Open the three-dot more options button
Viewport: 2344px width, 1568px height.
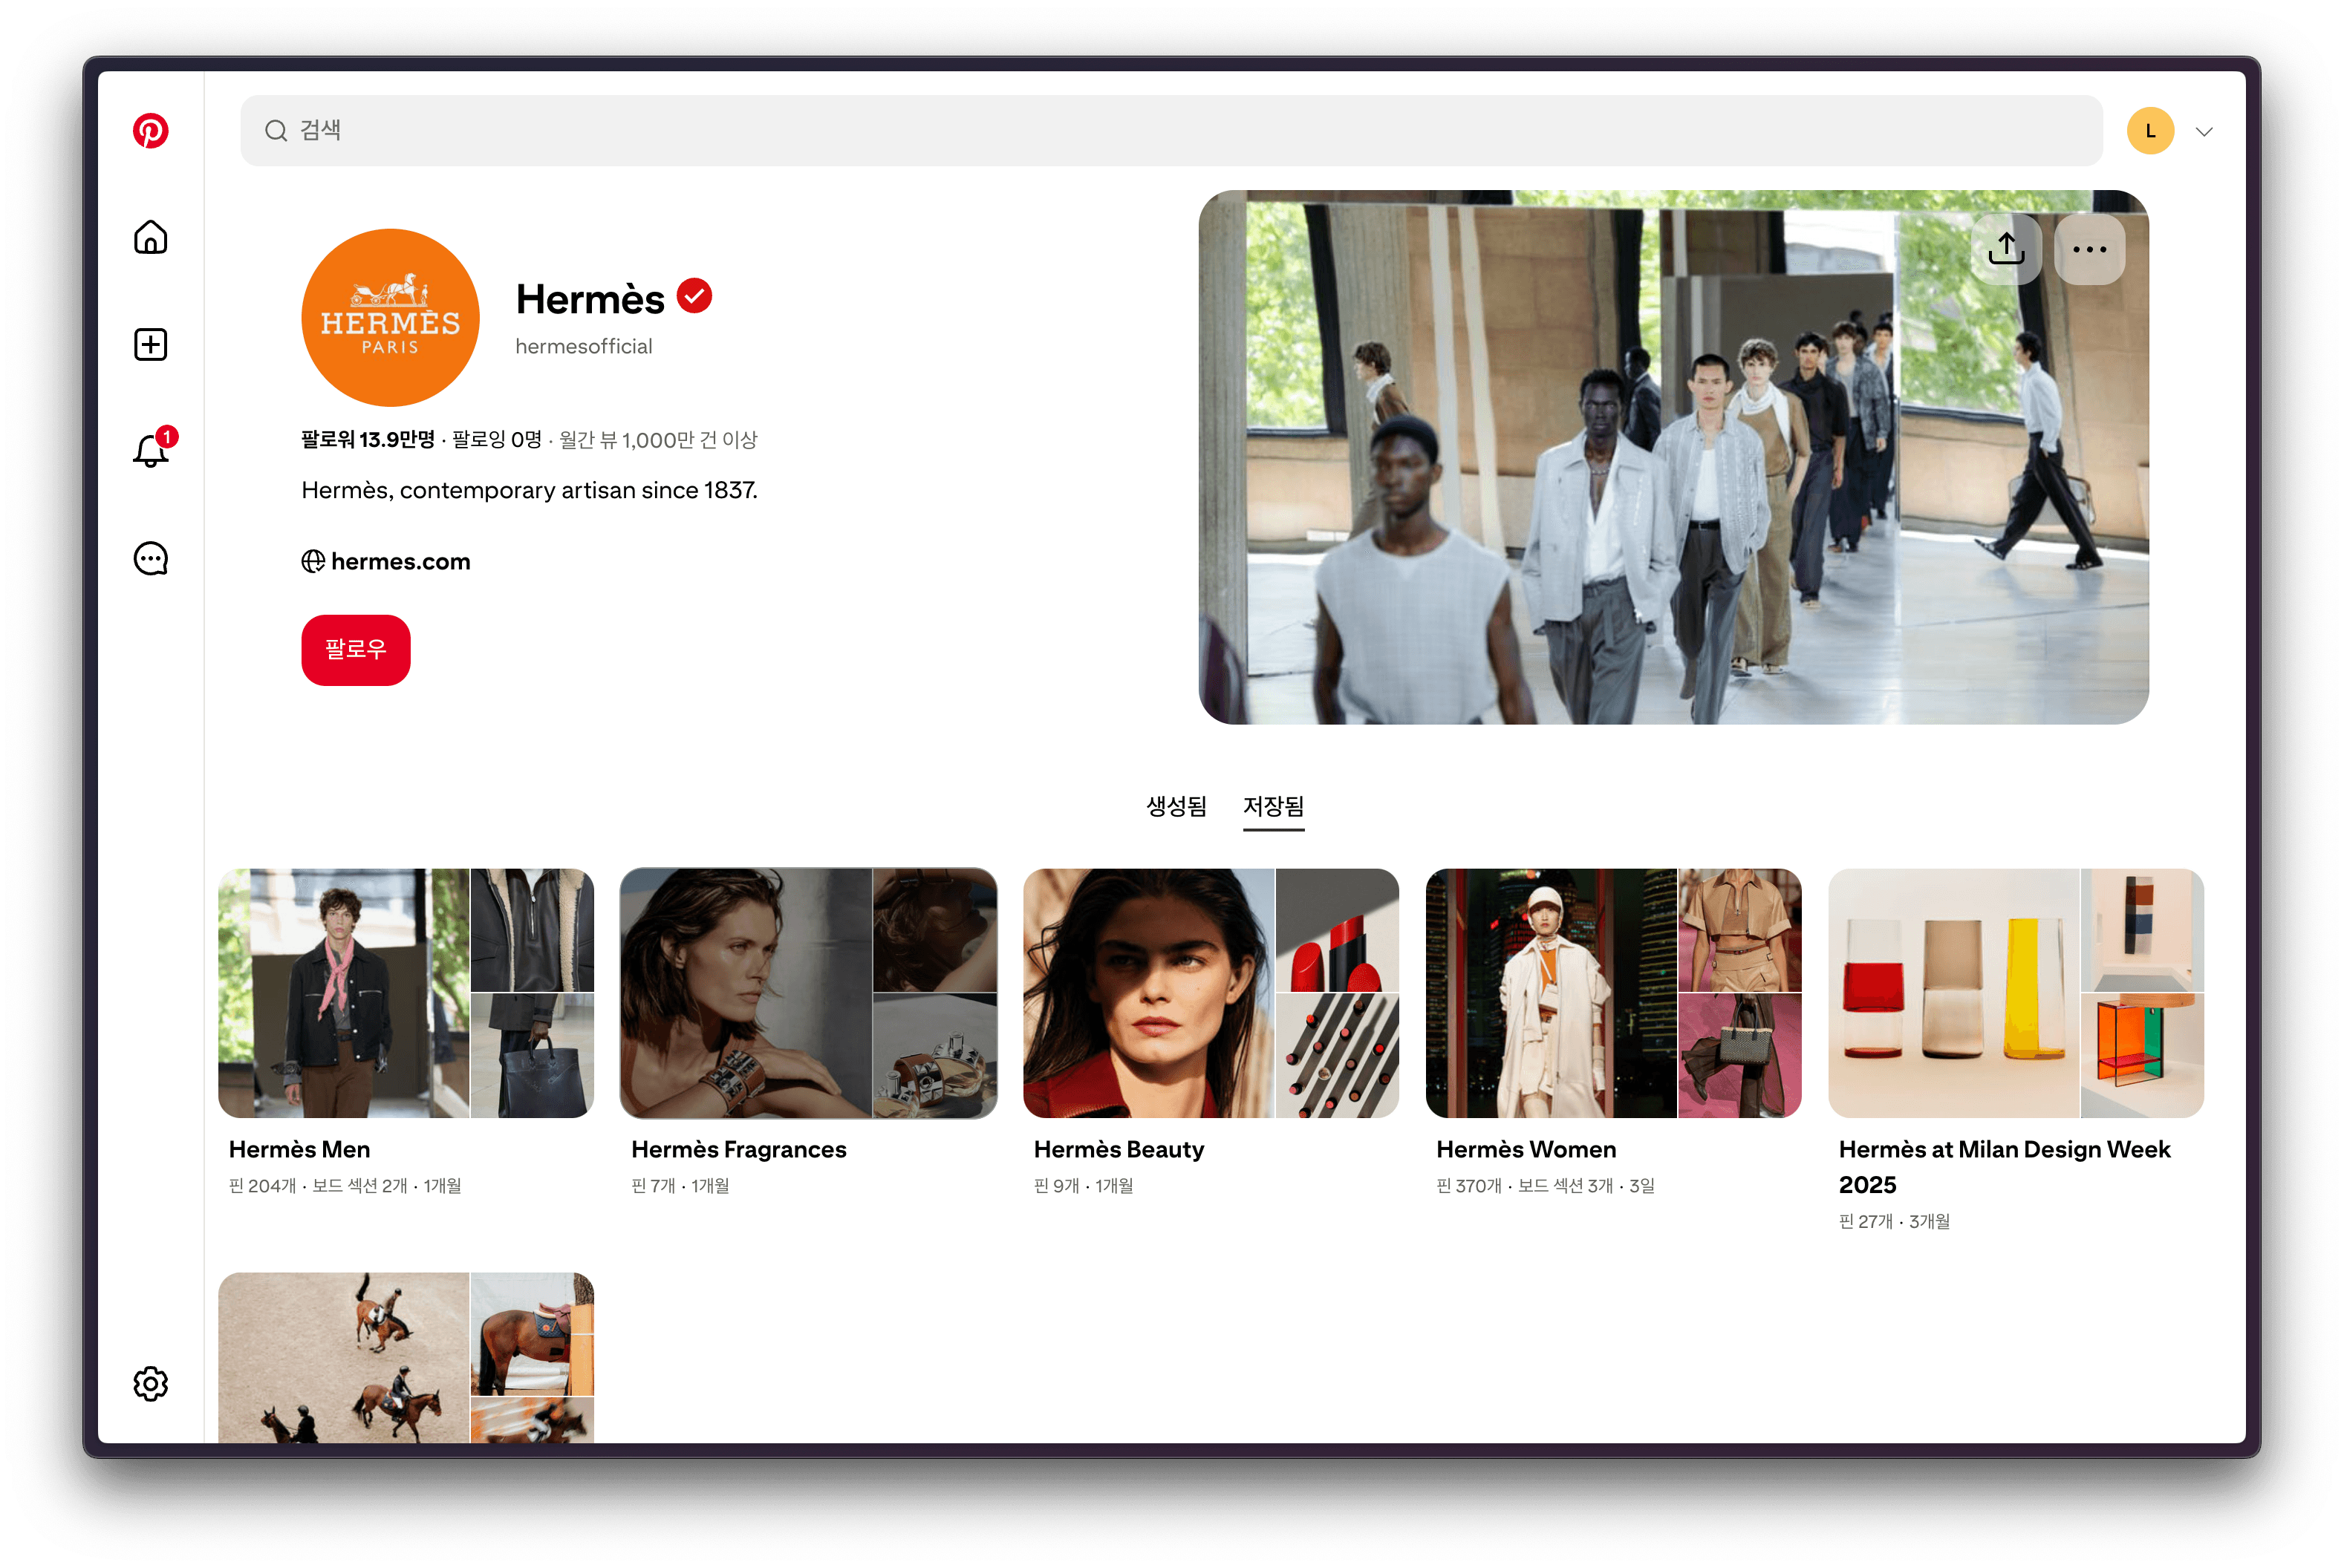click(x=2089, y=249)
